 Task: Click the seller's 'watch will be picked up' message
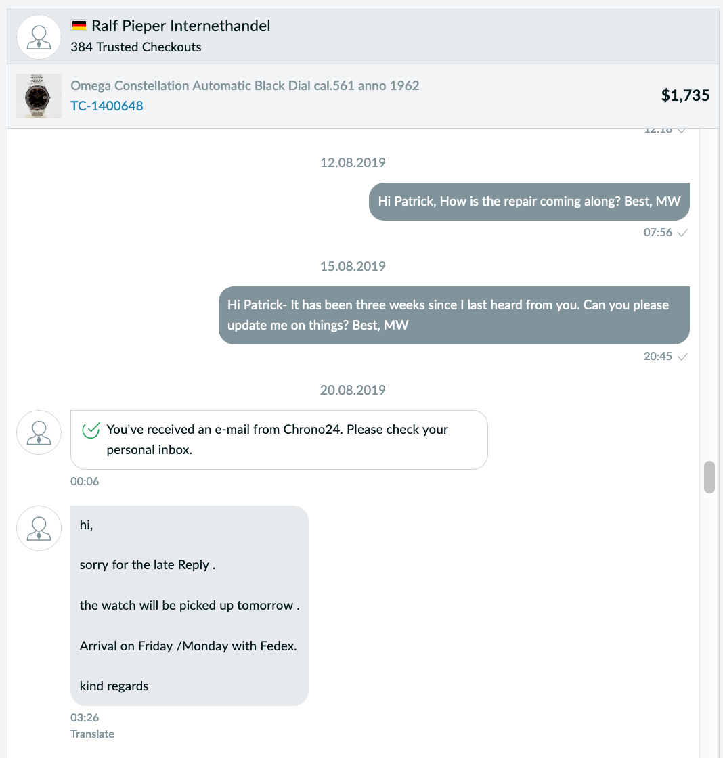click(x=190, y=606)
